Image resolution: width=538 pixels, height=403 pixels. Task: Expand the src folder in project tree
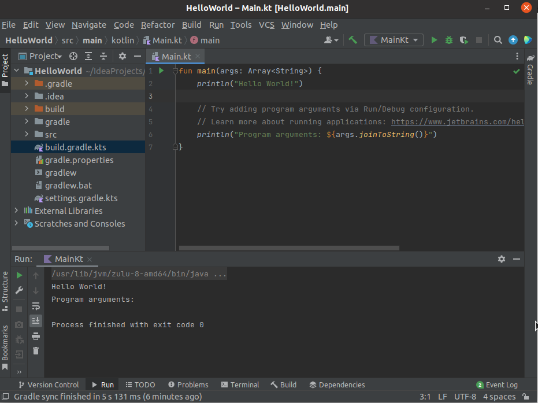tap(27, 135)
